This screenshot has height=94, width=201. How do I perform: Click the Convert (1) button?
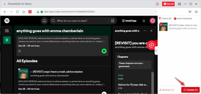pyautogui.click(x=190, y=90)
